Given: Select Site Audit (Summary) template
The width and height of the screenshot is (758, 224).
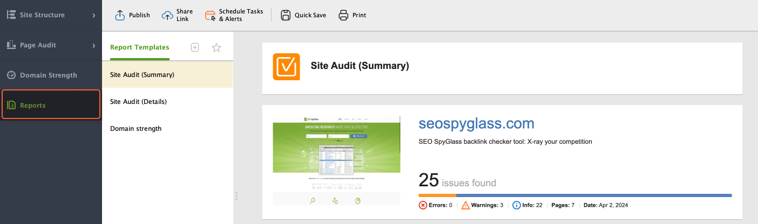Looking at the screenshot, I should pos(167,75).
